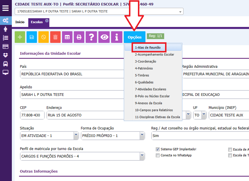This screenshot has width=249, height=181.
Task: Click the green add new record icon
Action: click(20, 37)
